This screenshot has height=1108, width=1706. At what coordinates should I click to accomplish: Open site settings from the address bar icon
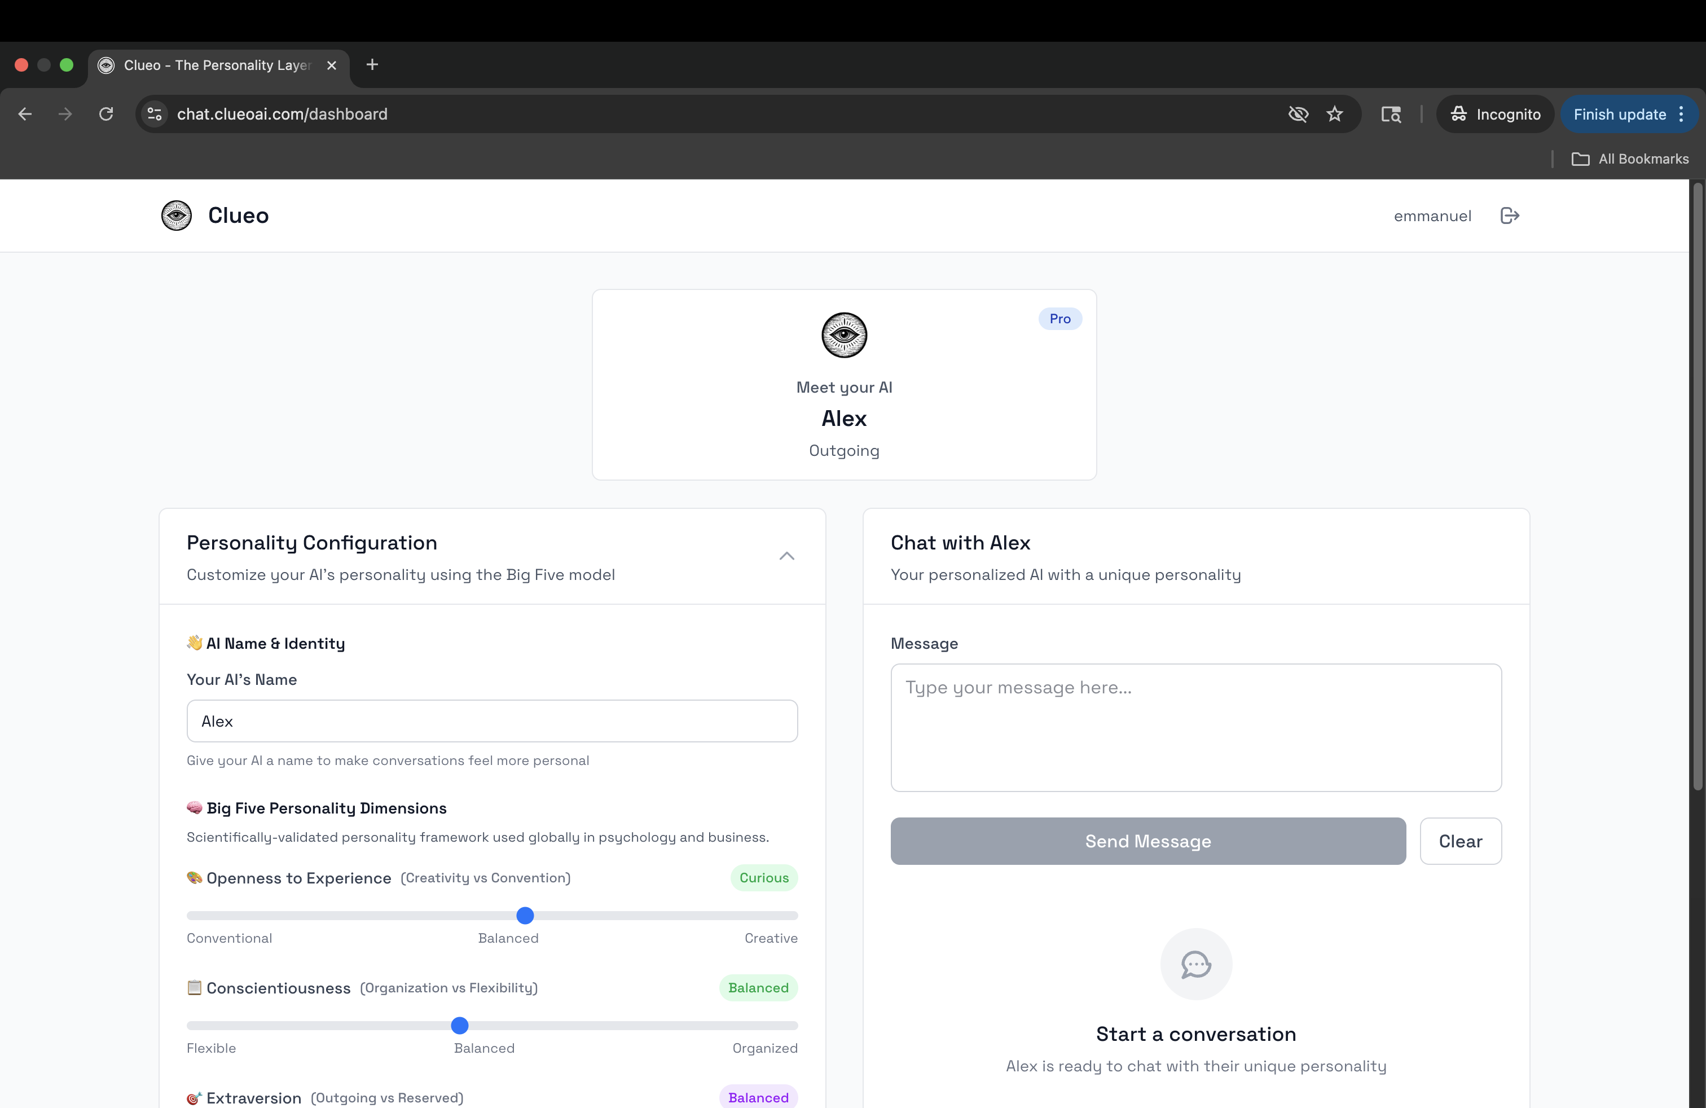154,114
